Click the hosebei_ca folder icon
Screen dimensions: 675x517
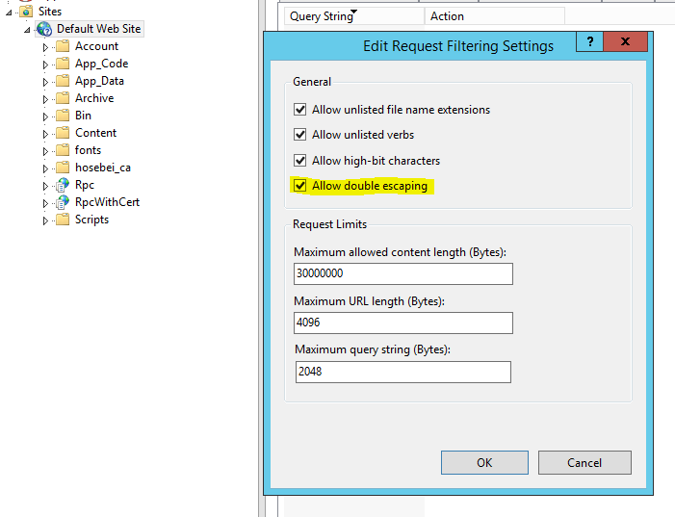[63, 167]
